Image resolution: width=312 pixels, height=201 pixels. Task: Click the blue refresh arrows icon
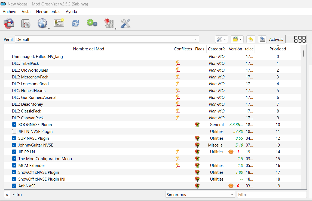[x=75, y=24]
